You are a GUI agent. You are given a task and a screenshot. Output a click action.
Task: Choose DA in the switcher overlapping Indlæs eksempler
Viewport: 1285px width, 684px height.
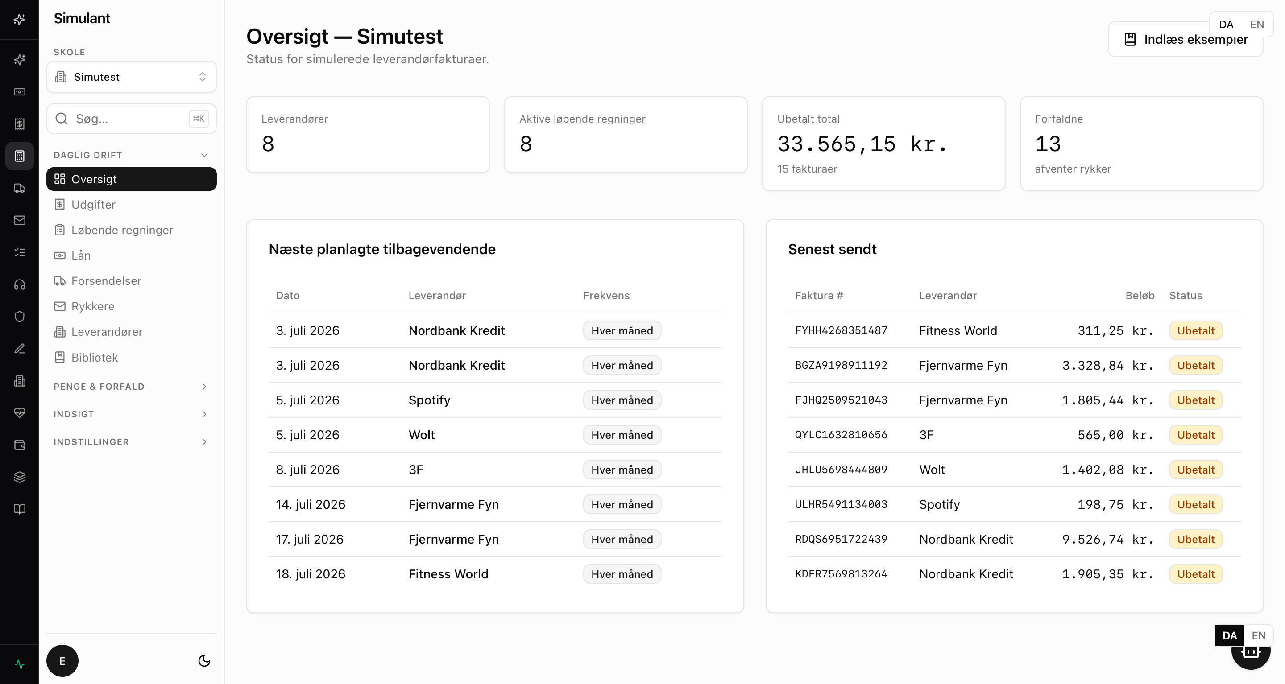click(x=1226, y=25)
